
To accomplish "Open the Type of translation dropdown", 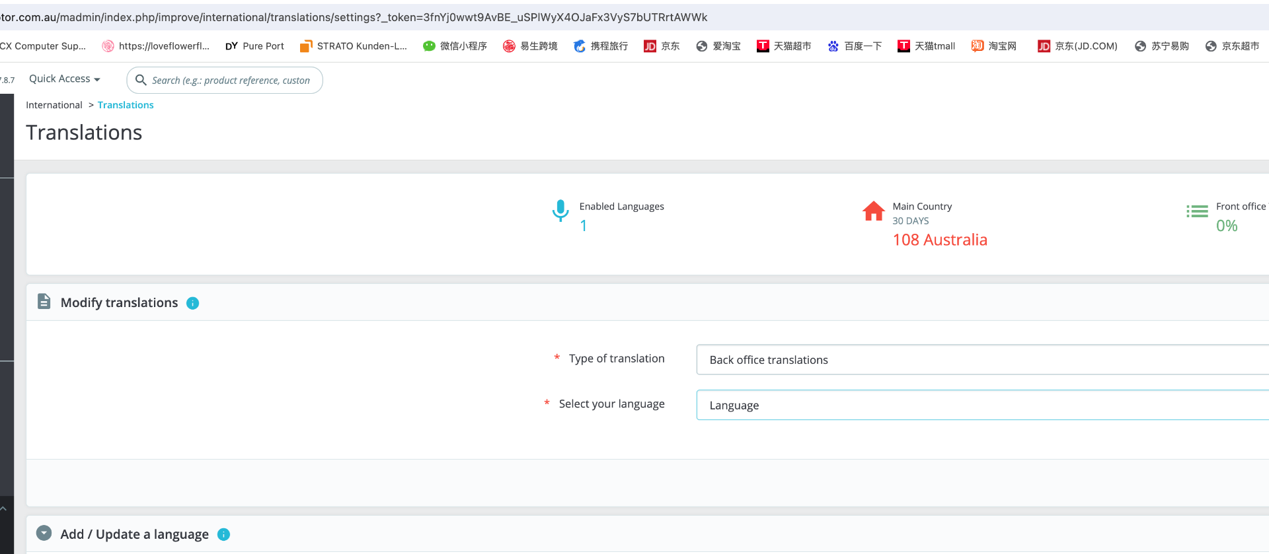I will pyautogui.click(x=982, y=360).
